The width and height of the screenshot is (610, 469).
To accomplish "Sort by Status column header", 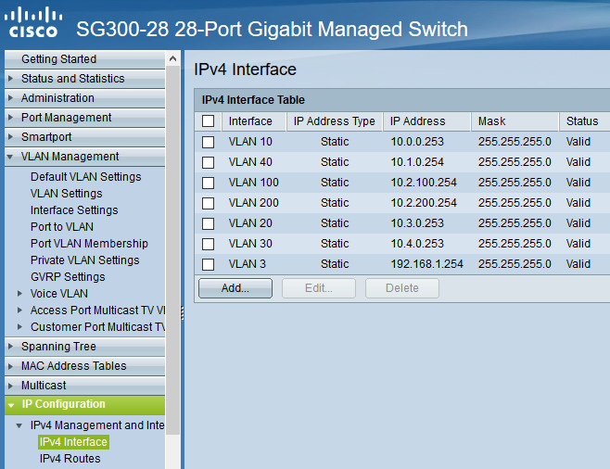I will (x=585, y=121).
